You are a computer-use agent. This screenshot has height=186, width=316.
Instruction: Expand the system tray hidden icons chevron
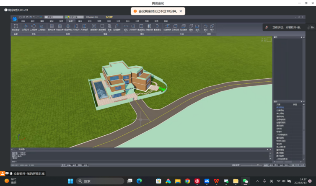click(x=257, y=181)
